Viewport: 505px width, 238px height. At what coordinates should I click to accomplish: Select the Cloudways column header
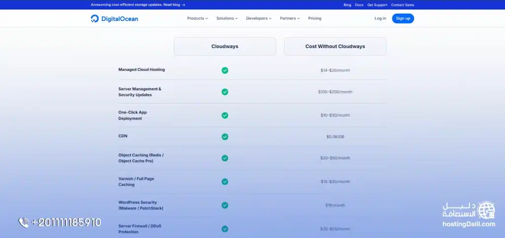click(x=225, y=47)
